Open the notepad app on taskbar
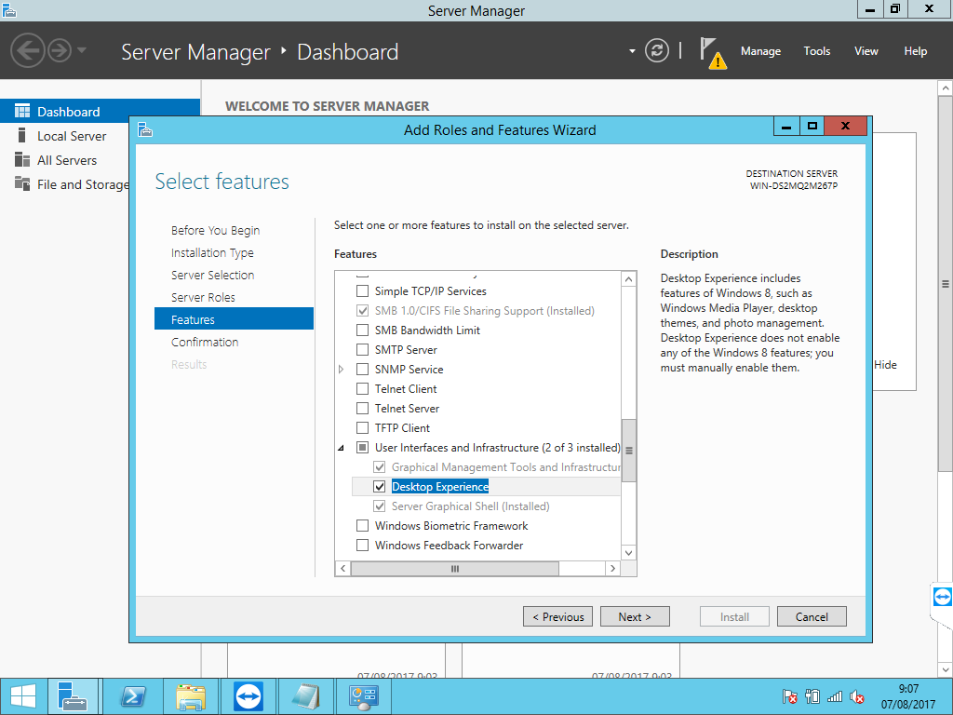This screenshot has width=953, height=715. click(305, 696)
